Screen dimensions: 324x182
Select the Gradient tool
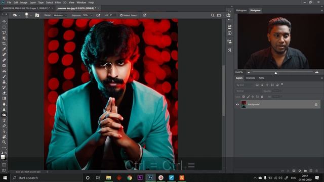4,99
